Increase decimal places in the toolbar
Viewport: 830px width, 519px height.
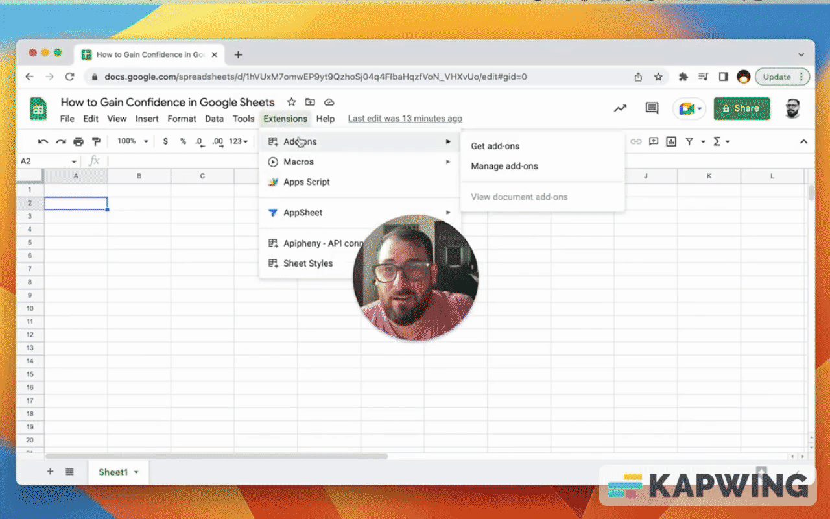tap(218, 141)
